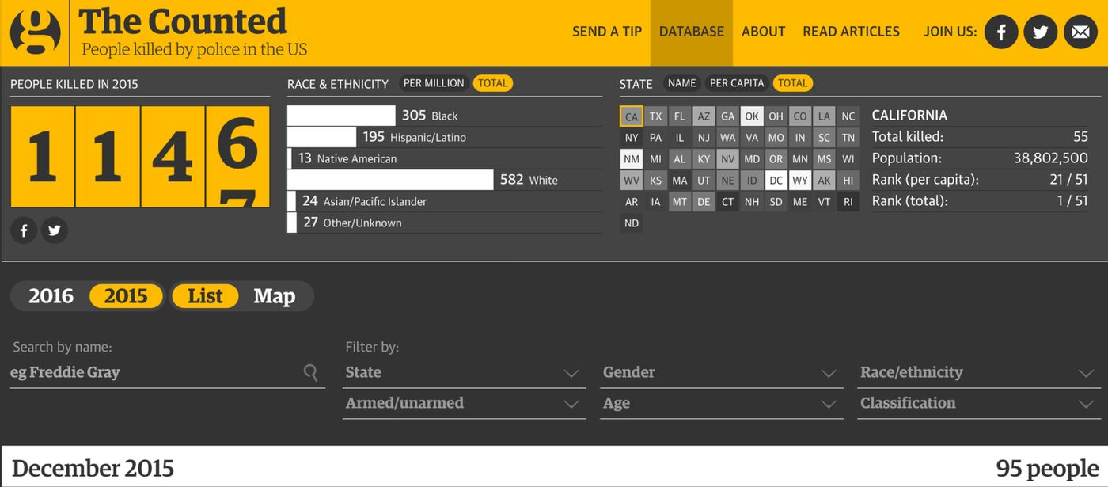1108x487 pixels.
Task: Select the VT state tile
Action: 825,202
